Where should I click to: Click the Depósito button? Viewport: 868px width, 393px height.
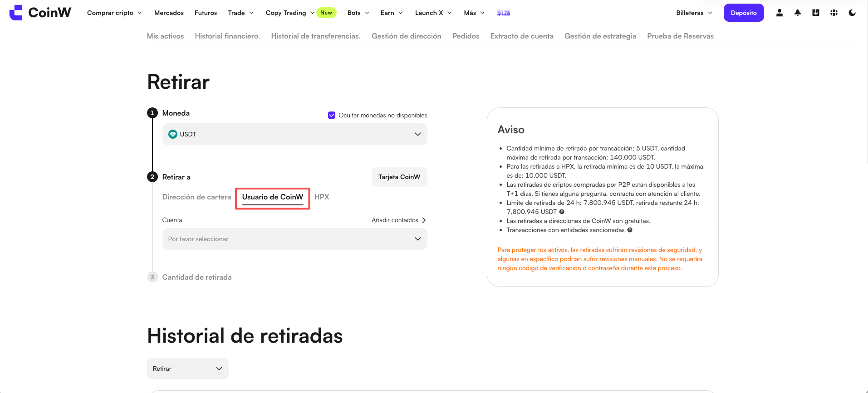744,13
